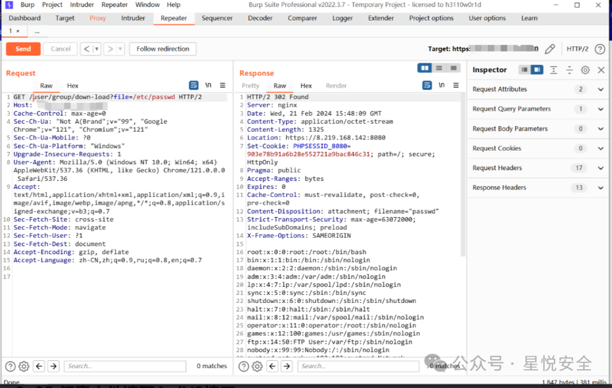This screenshot has width=612, height=388.
Task: Switch to Comparer tab
Action: click(303, 18)
